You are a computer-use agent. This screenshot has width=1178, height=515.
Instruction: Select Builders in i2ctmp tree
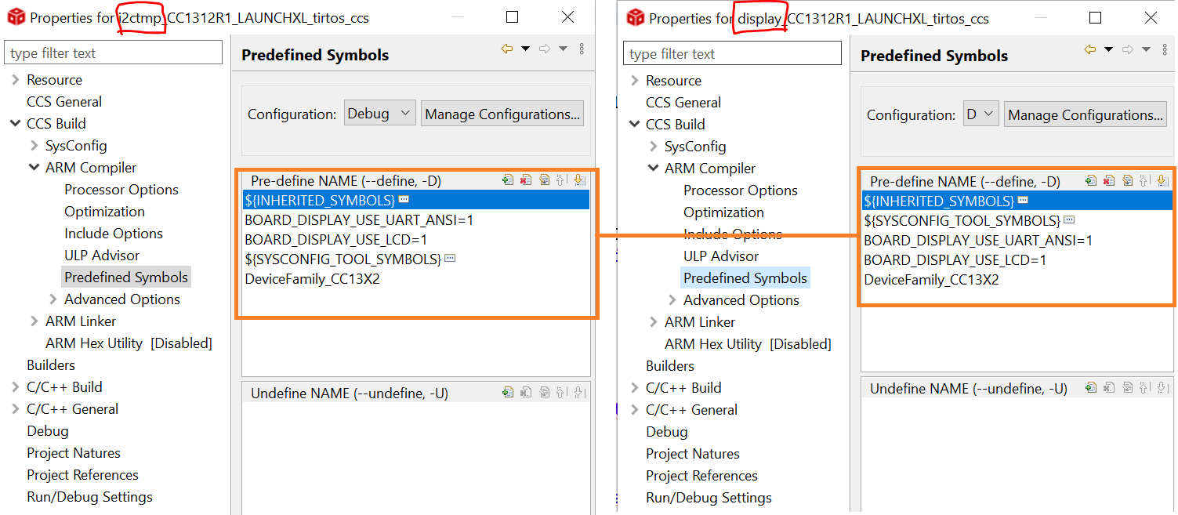(51, 364)
